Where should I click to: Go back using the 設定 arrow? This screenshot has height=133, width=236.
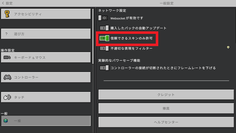(3, 3)
